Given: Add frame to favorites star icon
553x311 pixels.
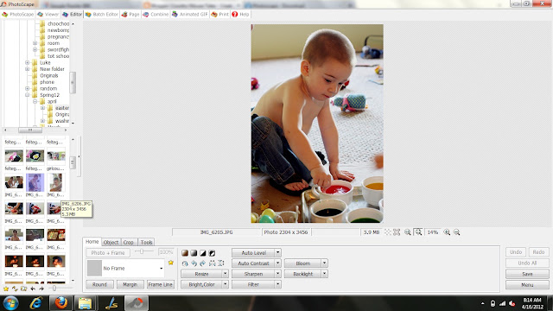Looking at the screenshot, I should (x=171, y=263).
